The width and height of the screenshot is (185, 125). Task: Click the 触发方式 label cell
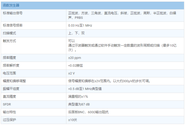[x=10, y=41]
